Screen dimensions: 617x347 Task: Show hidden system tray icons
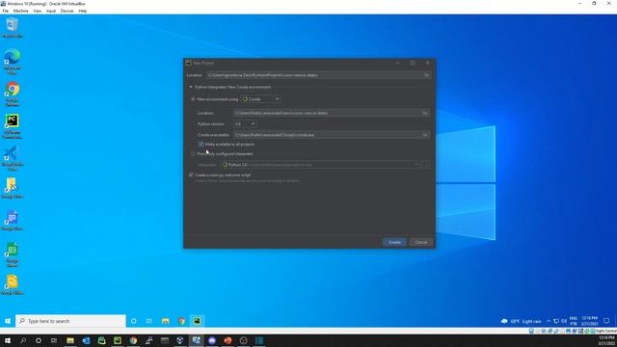(x=549, y=321)
